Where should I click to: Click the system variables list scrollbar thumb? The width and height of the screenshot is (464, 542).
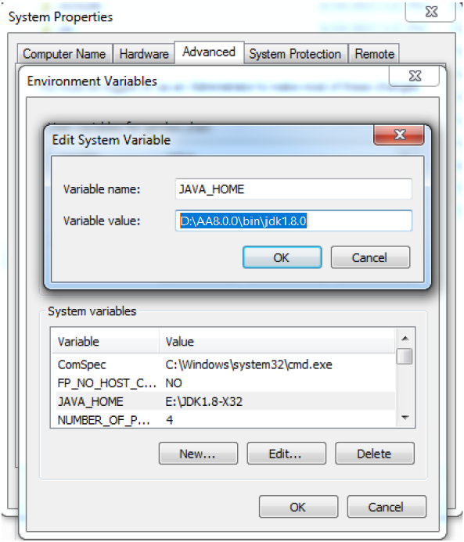405,357
